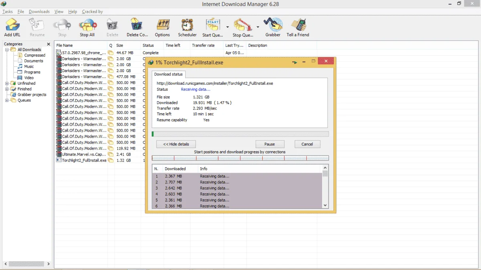Open the Cracked by menu

92,12
